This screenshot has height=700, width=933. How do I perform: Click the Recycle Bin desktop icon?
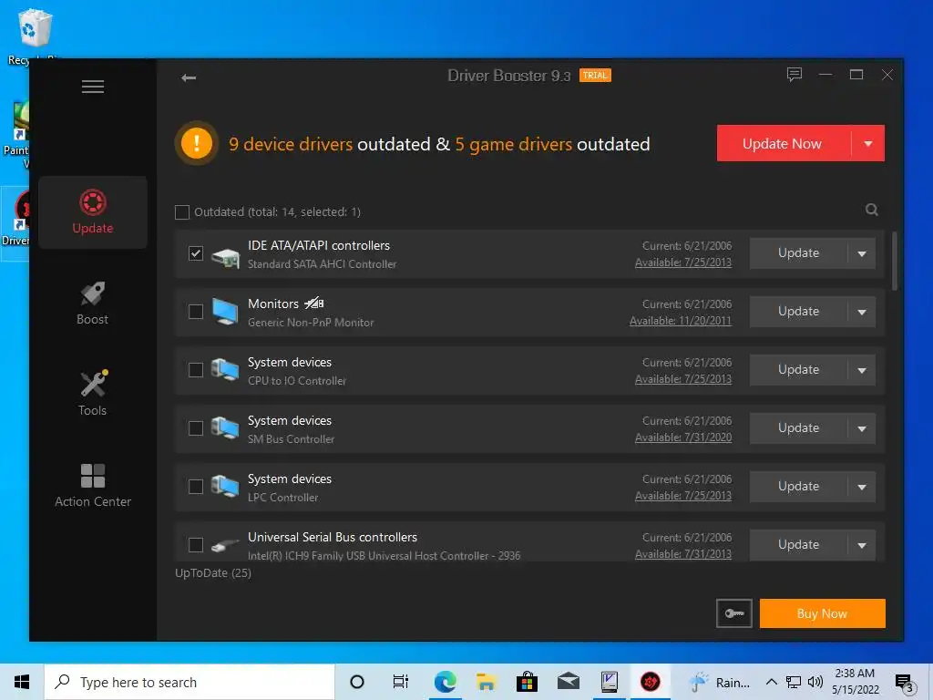[34, 36]
